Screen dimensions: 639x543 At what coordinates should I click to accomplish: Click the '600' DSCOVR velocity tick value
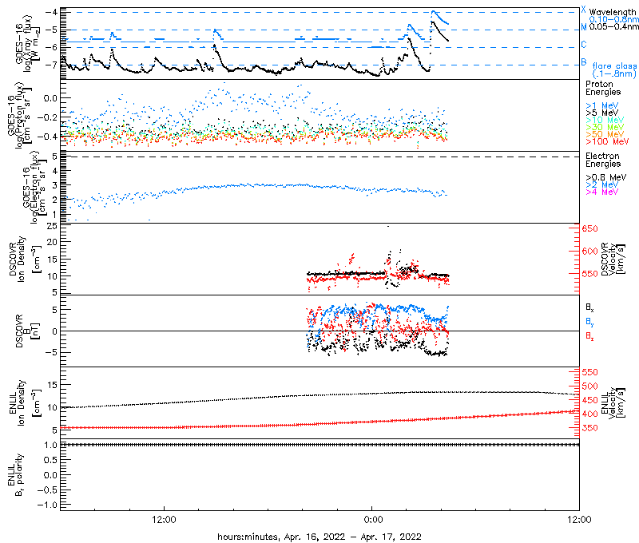pos(589,252)
